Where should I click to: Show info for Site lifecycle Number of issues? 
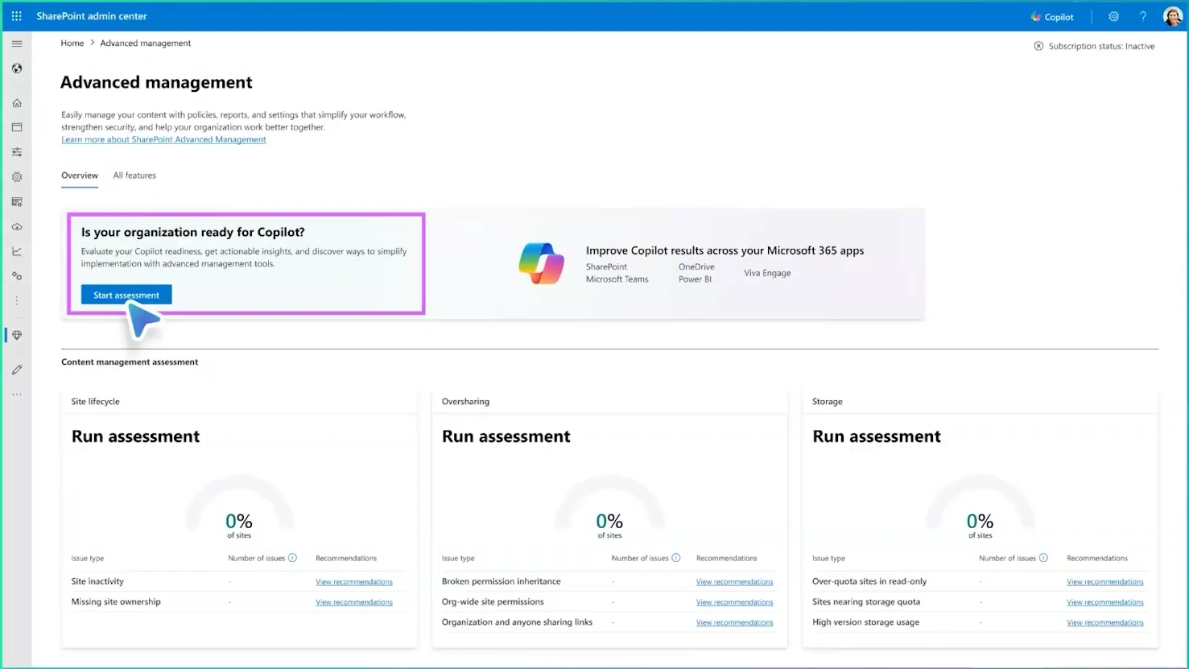[x=293, y=558]
